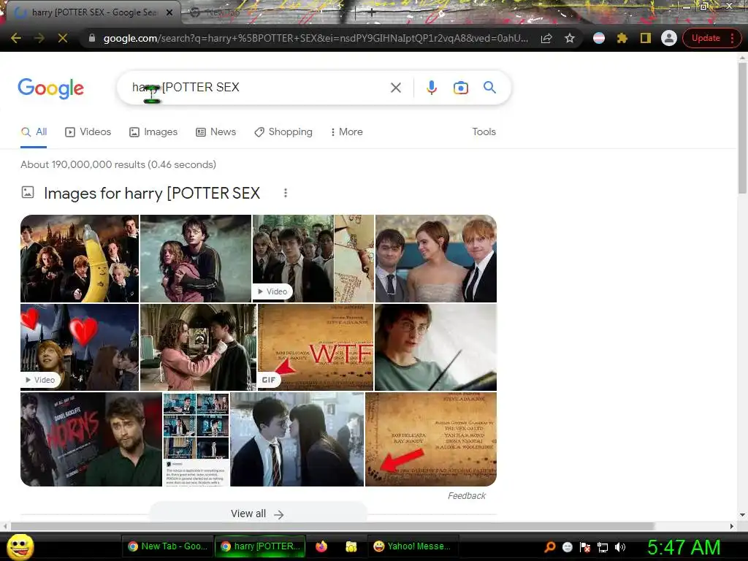748x561 pixels.
Task: Click the Update button in Chrome
Action: coord(706,38)
